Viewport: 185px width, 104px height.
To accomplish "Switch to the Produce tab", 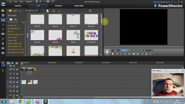I will click(58, 6).
